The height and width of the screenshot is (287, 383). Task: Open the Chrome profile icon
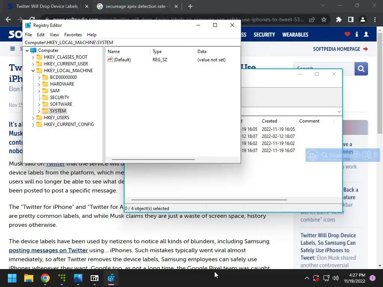coord(363,19)
